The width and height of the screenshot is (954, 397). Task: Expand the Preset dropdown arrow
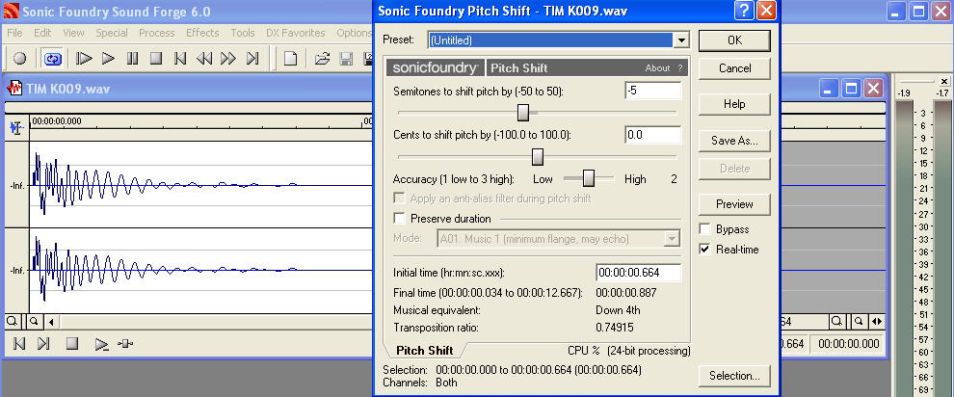(681, 40)
